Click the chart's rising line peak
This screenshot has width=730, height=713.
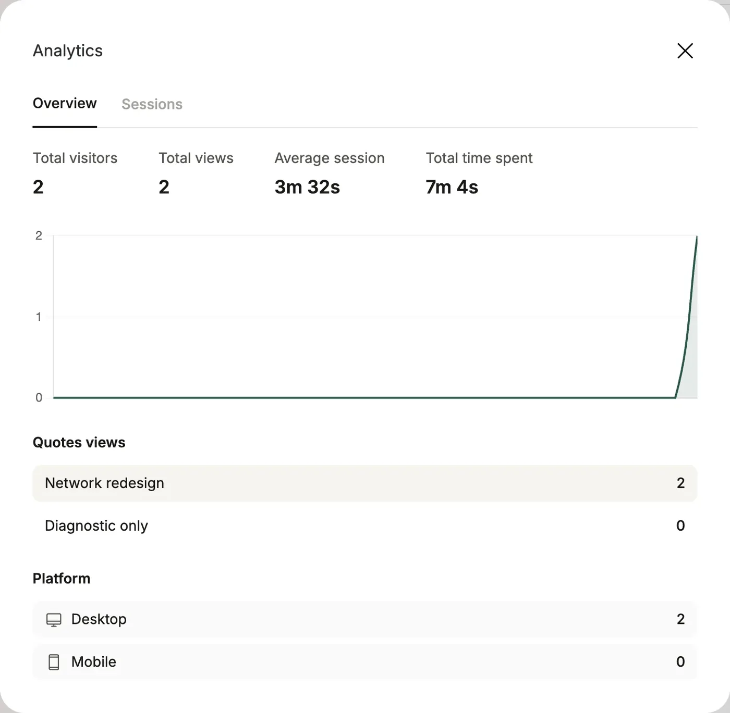pyautogui.click(x=697, y=237)
